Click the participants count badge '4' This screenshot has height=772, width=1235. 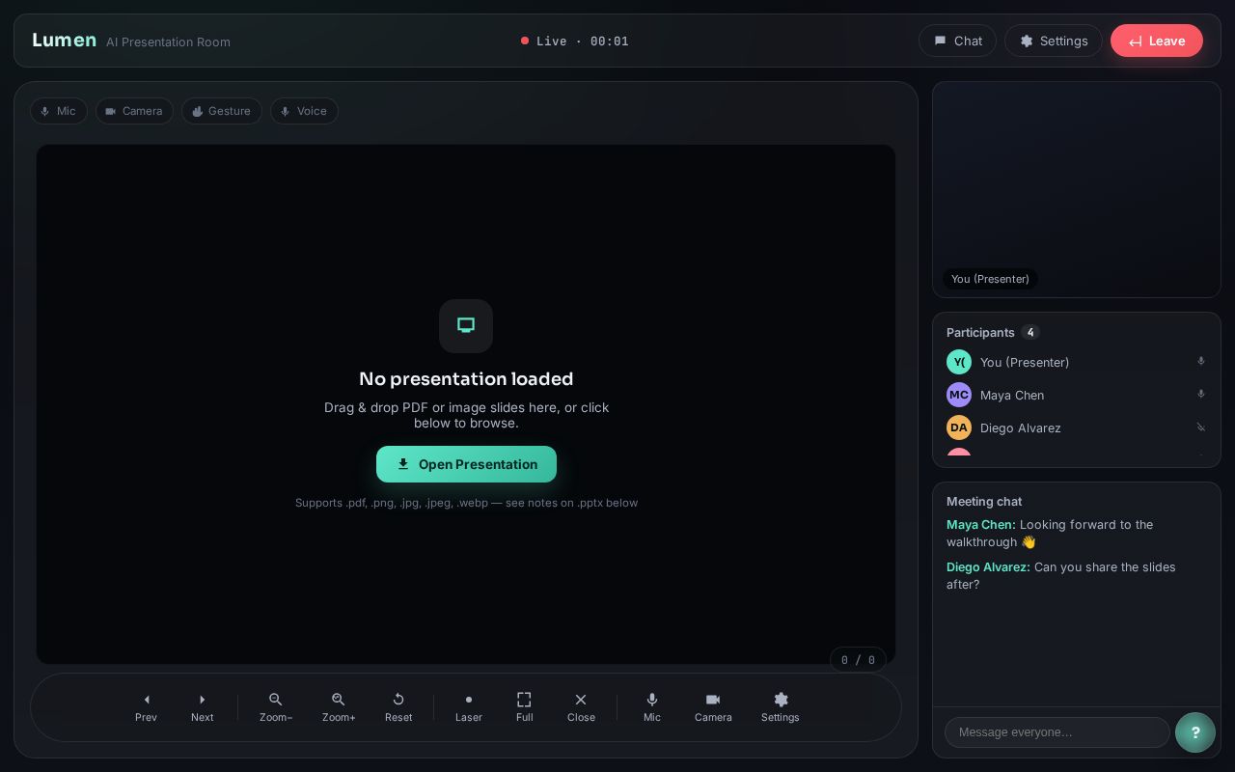1030,332
